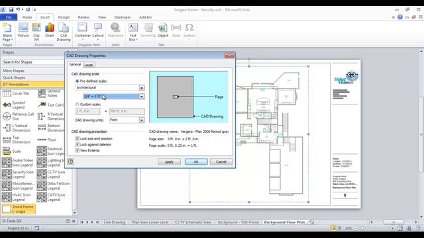Switch to the Home ribbon tab
The height and width of the screenshot is (238, 424).
[x=27, y=17]
